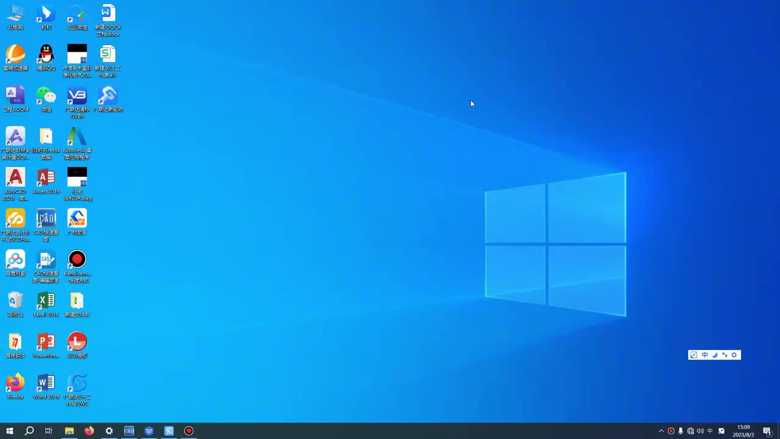The width and height of the screenshot is (780, 439).
Task: Show hidden system tray icons
Action: pos(661,431)
